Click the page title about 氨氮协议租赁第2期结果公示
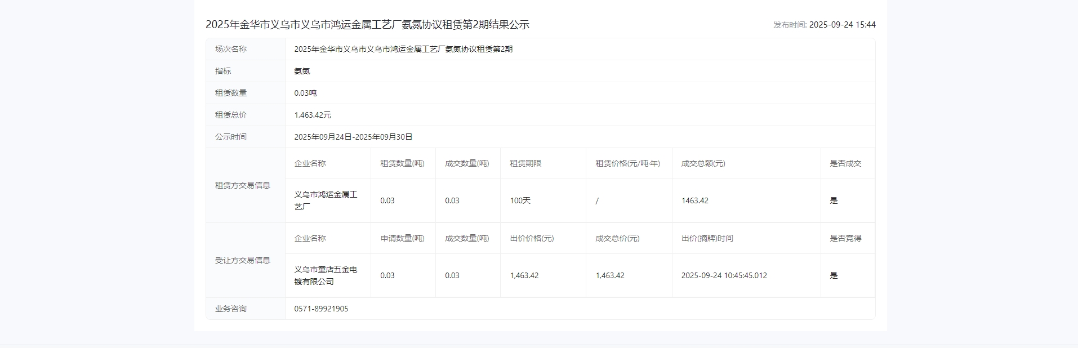Screen dimensions: 1078x348 point(367,25)
